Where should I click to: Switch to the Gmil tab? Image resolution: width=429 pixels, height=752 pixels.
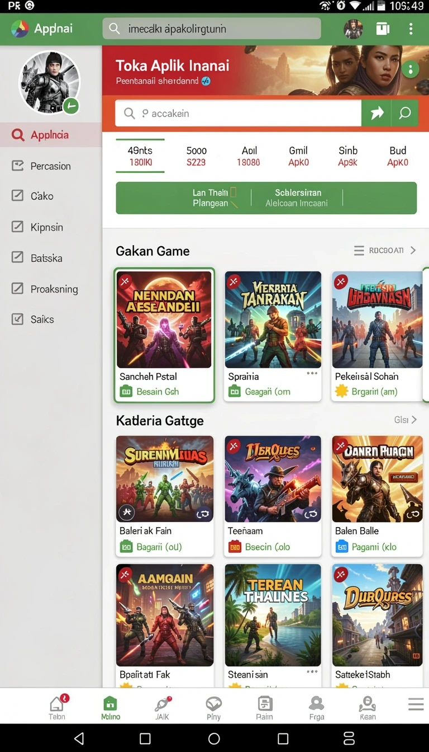click(x=298, y=156)
